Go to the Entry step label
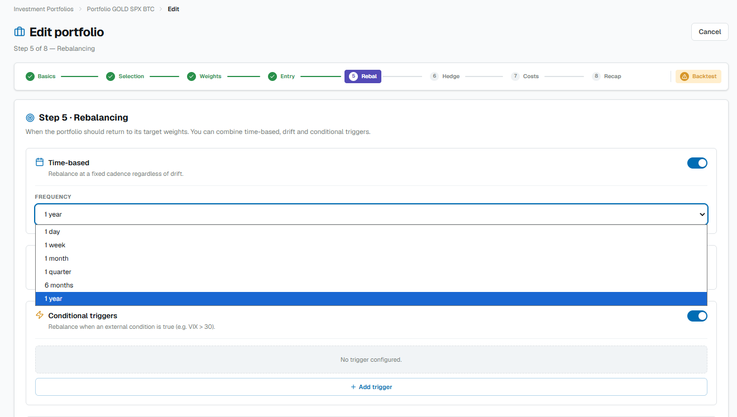 pos(288,76)
